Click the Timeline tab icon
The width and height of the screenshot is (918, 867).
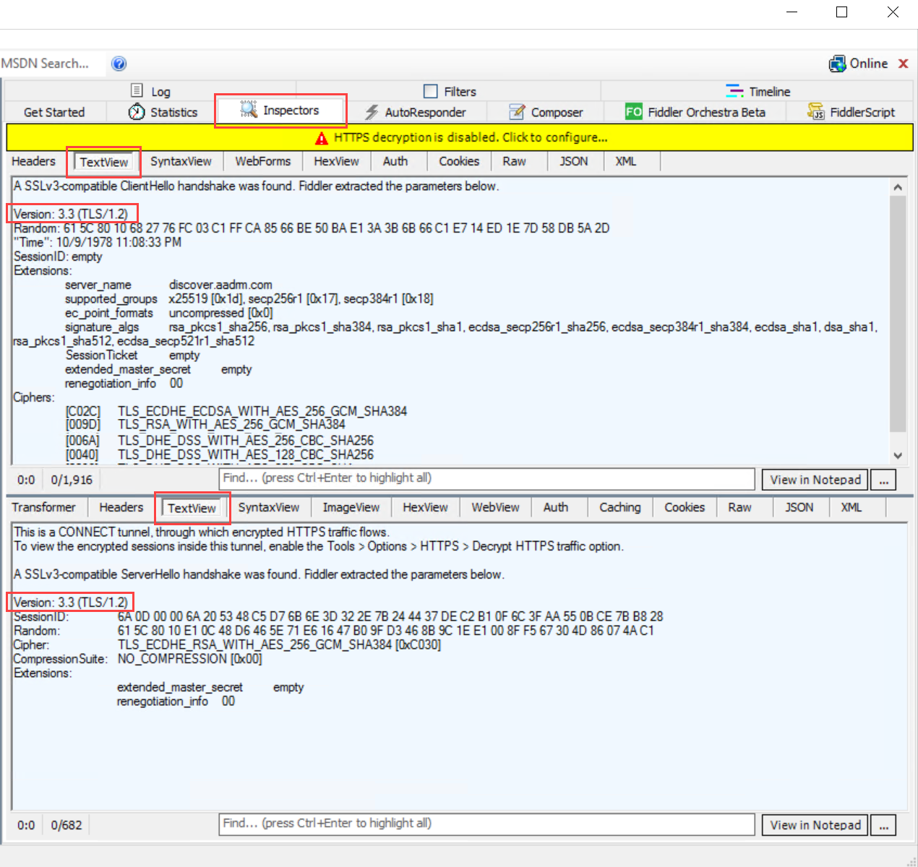(x=734, y=91)
